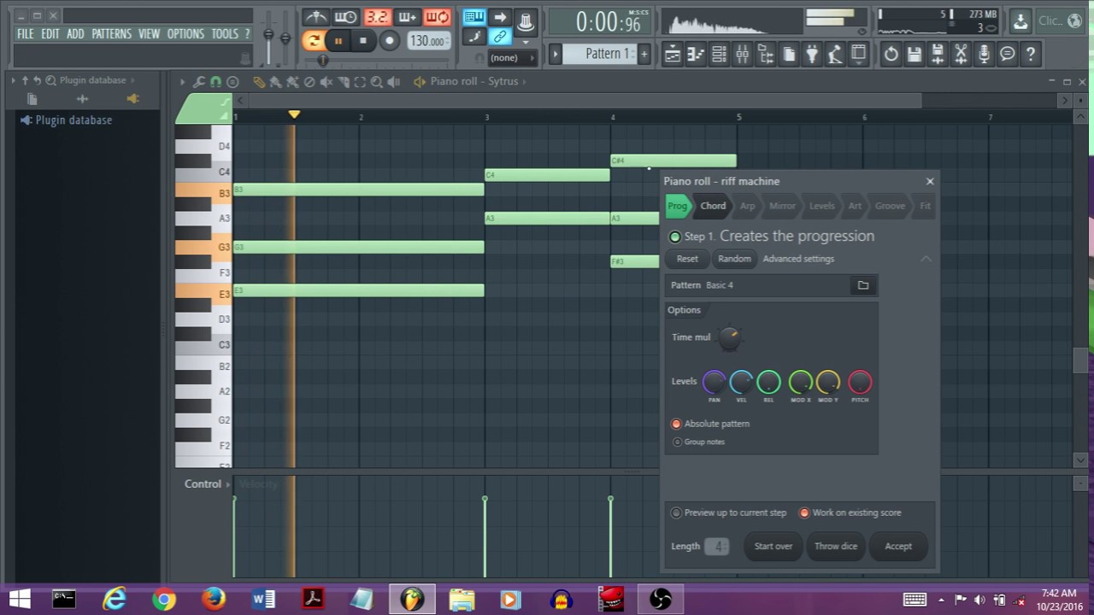Image resolution: width=1094 pixels, height=615 pixels.
Task: Toggle the 3.2.1 recording countdown
Action: tap(377, 17)
